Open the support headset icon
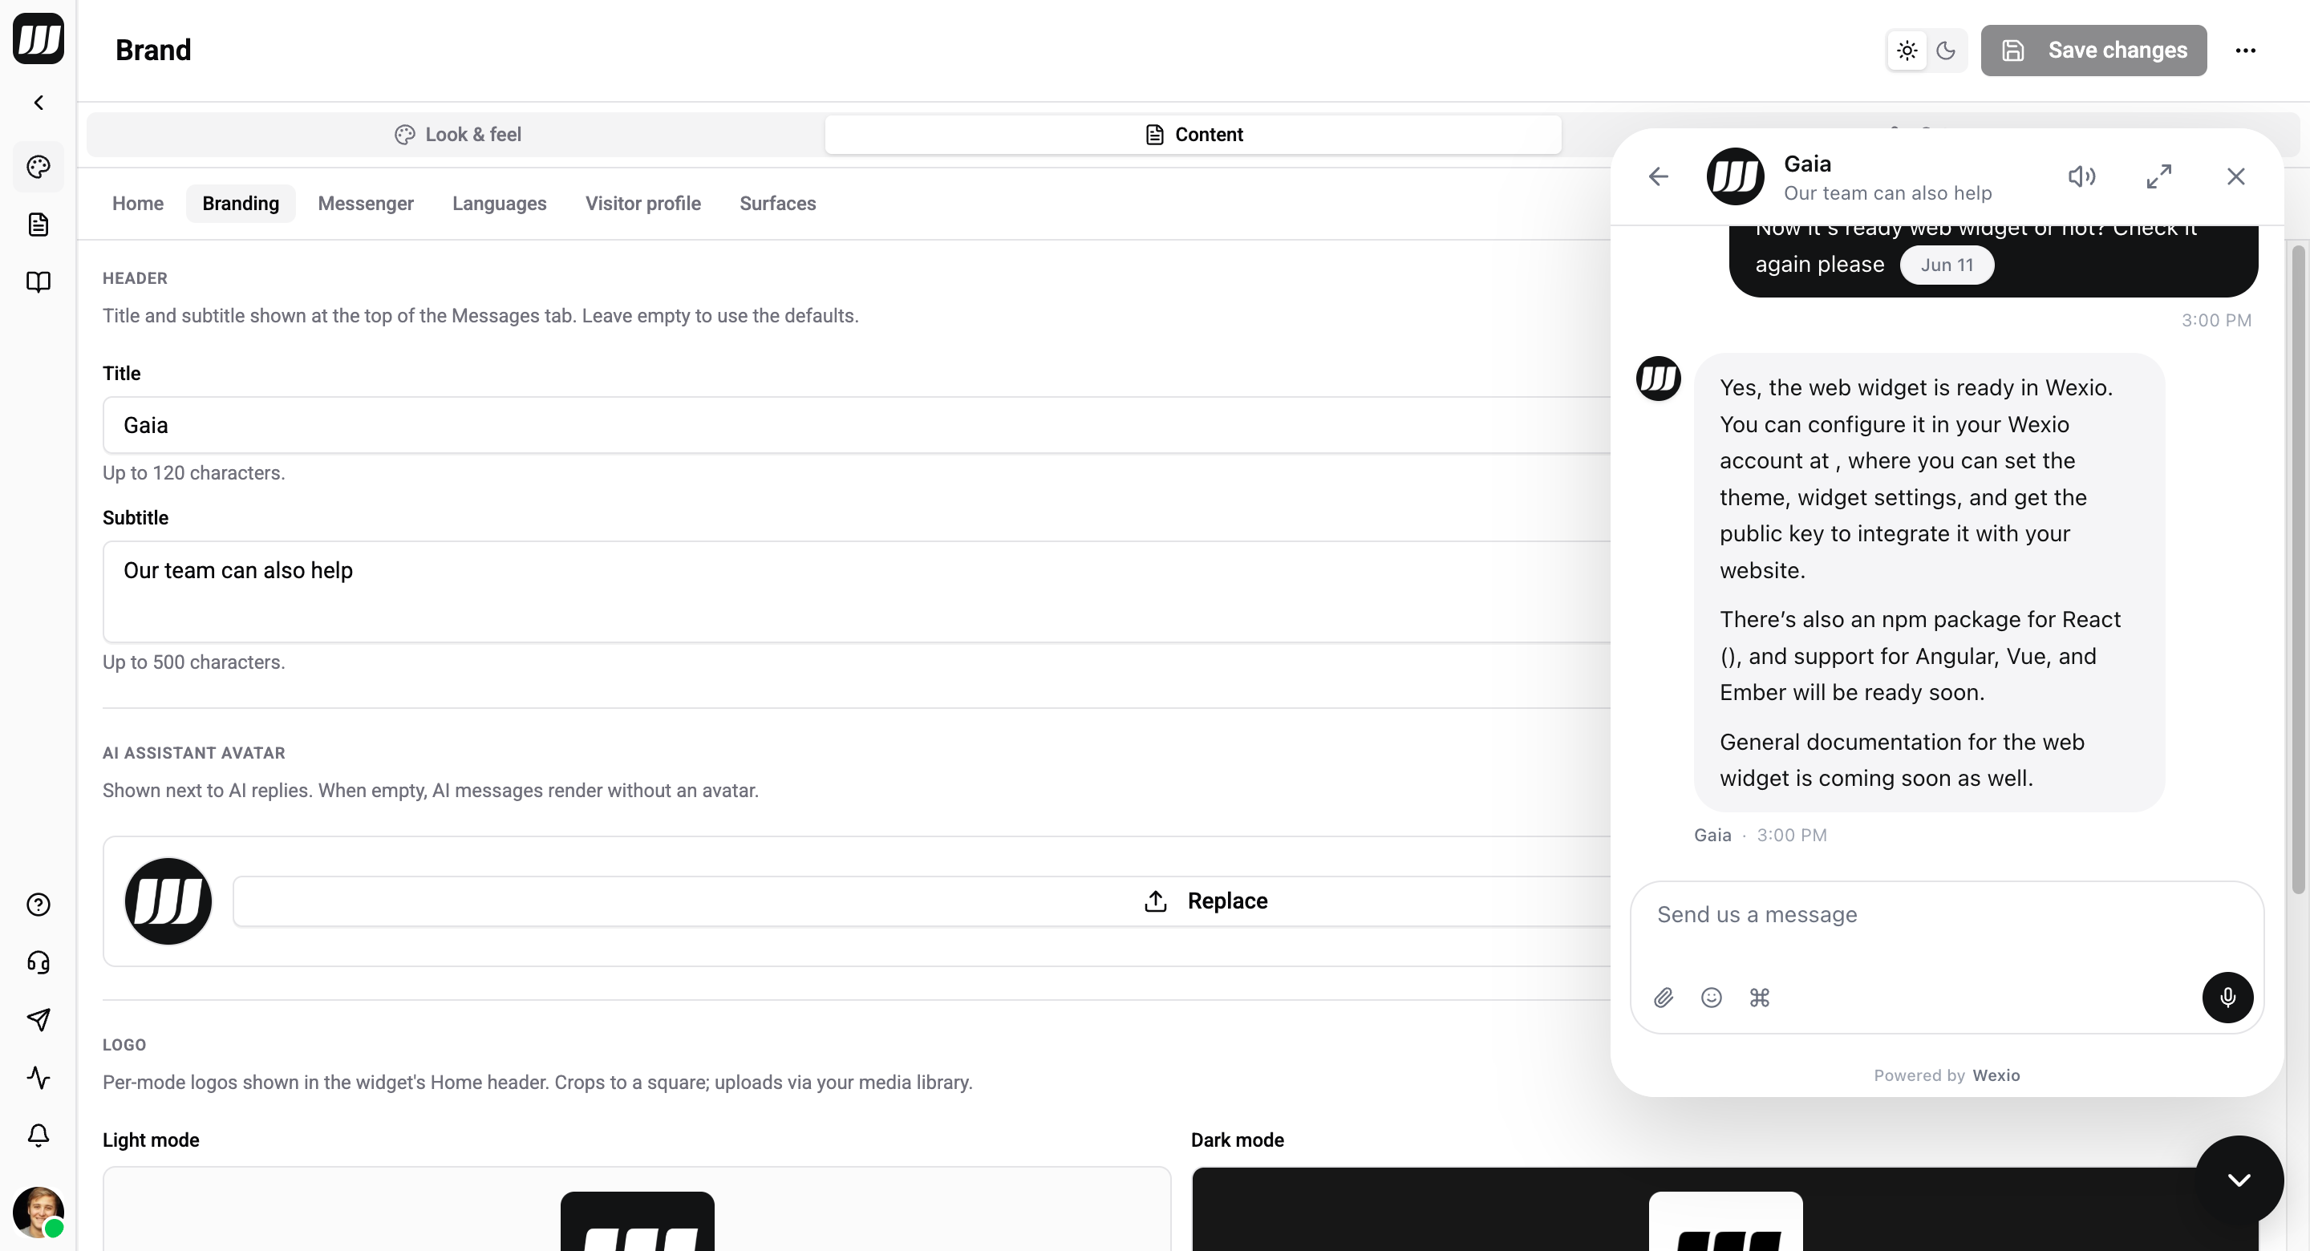 tap(38, 962)
